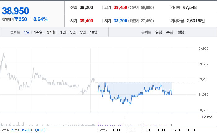The height and width of the screenshot is (139, 217).
Task: Click the 거래량 legend marker
Action: [x=203, y=117]
